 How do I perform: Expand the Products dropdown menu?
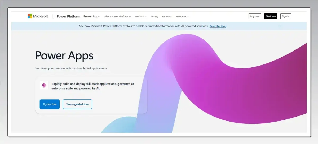[141, 16]
